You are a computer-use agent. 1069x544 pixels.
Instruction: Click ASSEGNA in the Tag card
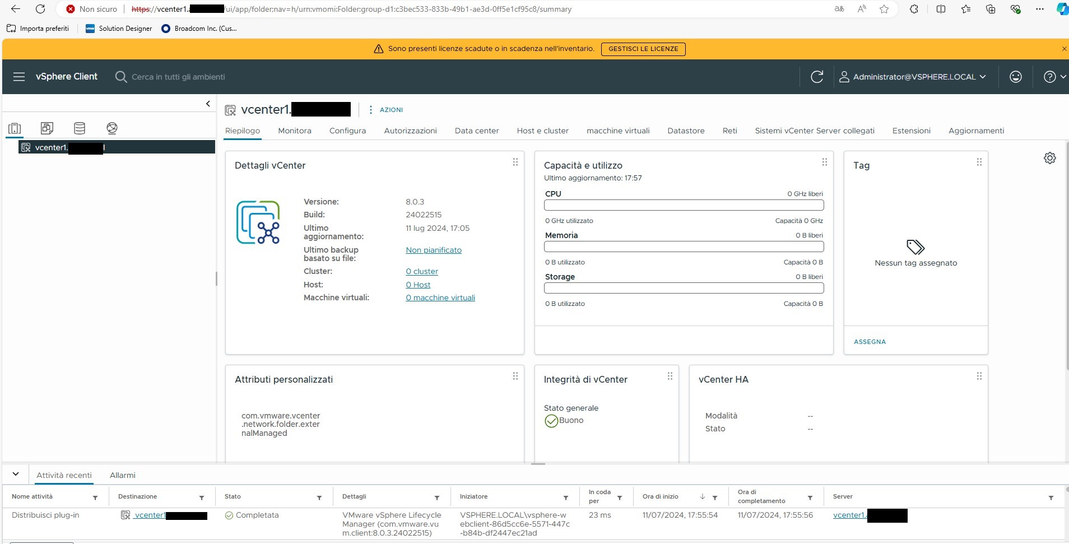point(870,342)
